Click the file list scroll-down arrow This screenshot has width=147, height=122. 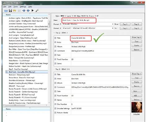(x=49, y=103)
